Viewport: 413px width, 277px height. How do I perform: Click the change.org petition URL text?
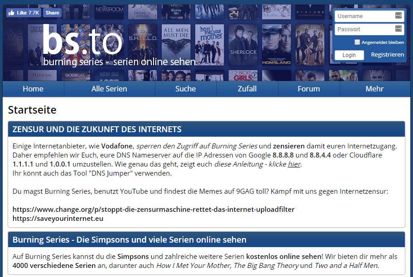click(x=154, y=209)
